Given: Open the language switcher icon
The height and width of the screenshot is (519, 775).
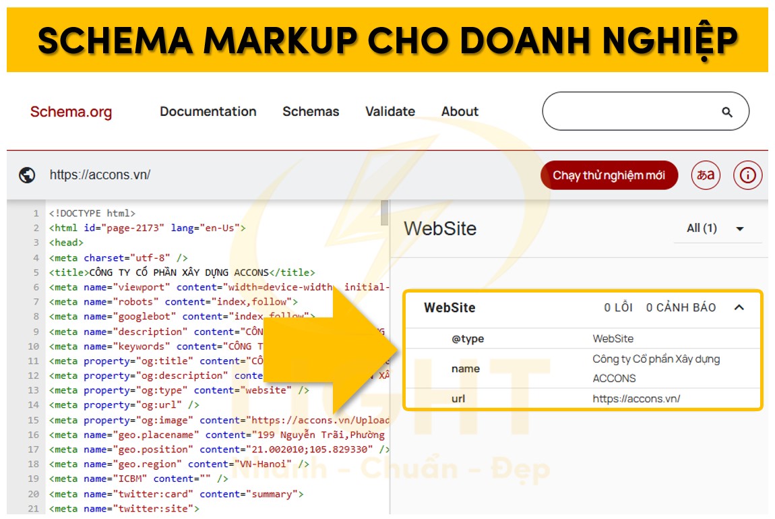Looking at the screenshot, I should (706, 175).
